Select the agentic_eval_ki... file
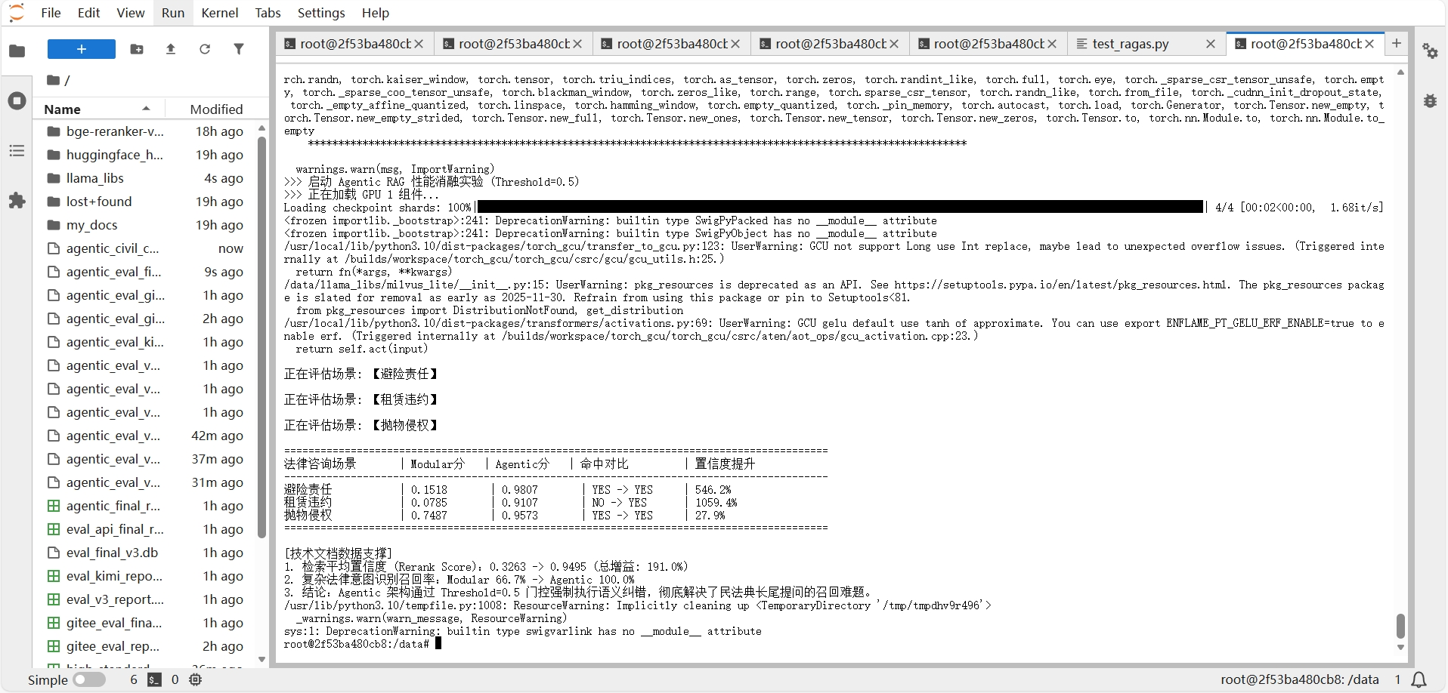 (x=145, y=342)
